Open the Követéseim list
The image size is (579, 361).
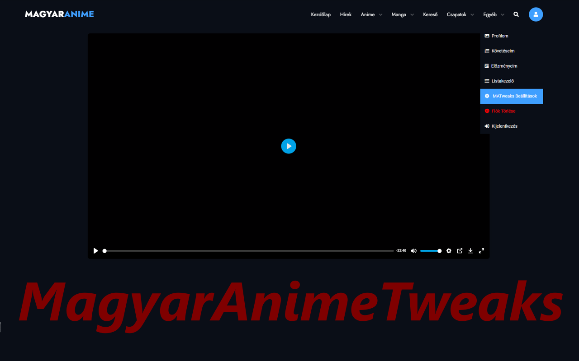tap(502, 51)
